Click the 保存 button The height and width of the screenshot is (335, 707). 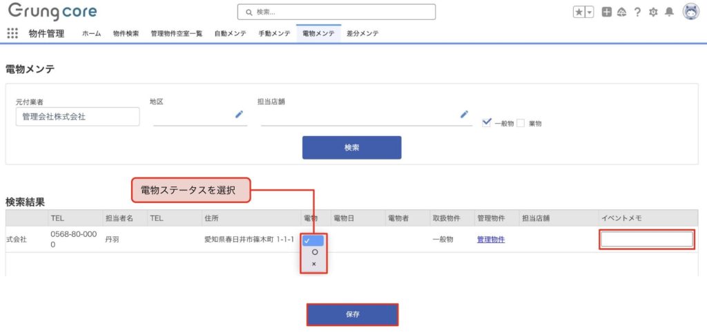352,314
